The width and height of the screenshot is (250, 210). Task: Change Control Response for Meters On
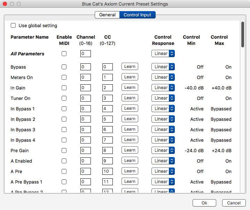[163, 77]
